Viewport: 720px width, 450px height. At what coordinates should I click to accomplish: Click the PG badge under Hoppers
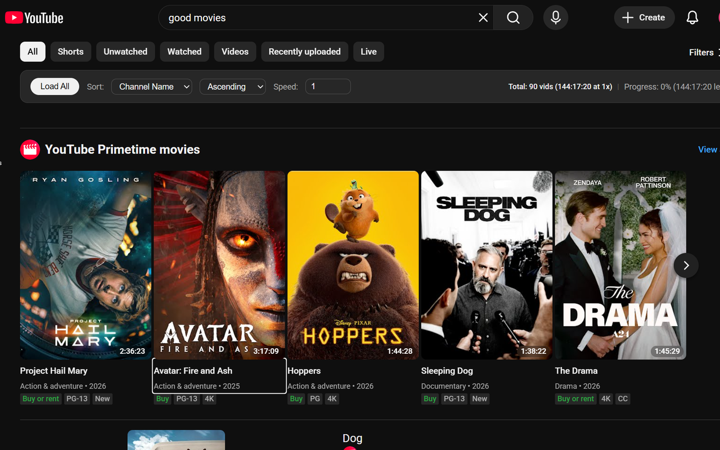coord(315,399)
